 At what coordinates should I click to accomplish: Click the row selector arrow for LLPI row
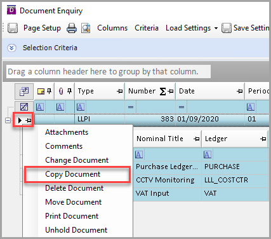point(20,121)
